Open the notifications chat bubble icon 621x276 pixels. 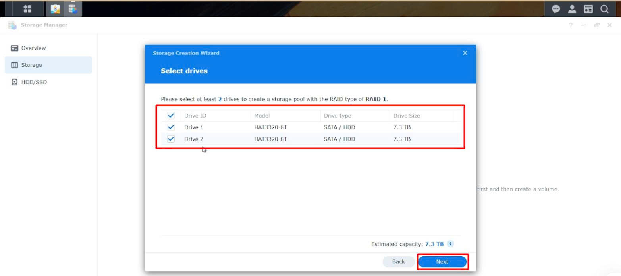556,9
